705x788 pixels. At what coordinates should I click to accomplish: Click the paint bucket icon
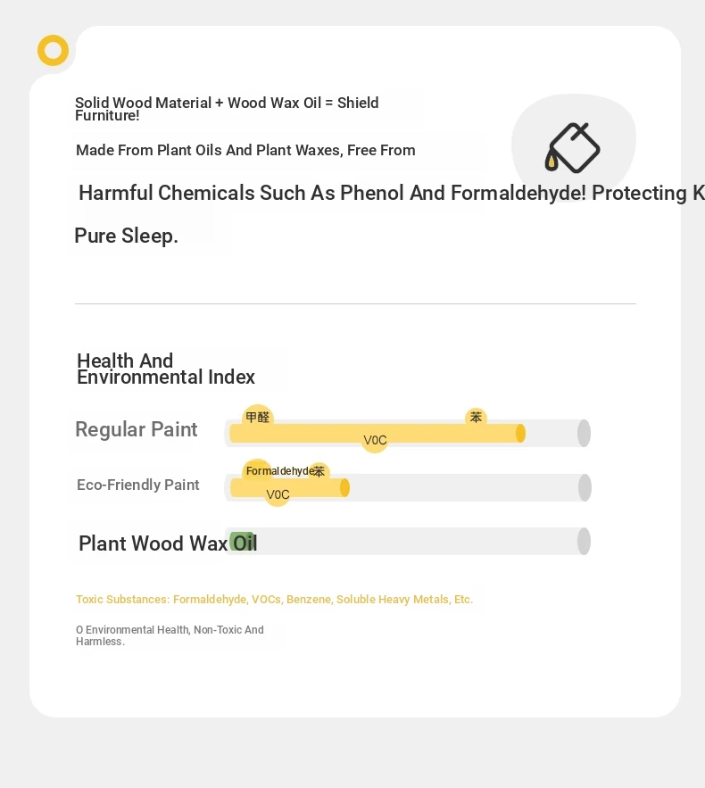click(x=572, y=148)
